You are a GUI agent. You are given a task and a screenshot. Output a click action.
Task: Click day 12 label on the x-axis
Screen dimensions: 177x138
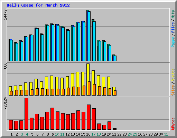coord(67,134)
